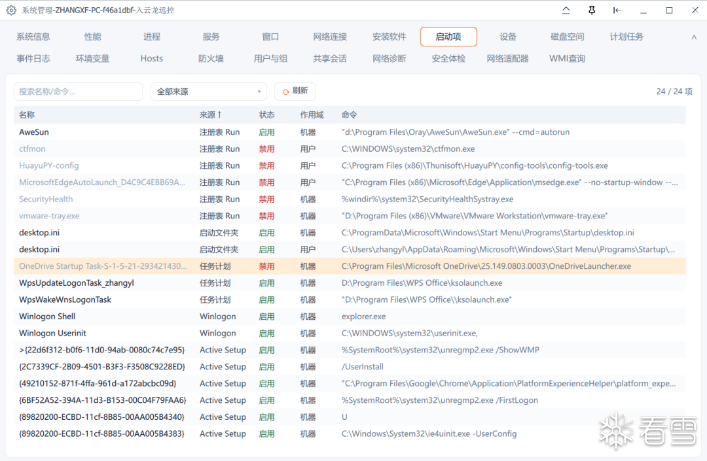Select the {49210152-871f-4ffa entry
The width and height of the screenshot is (707, 461).
tap(350, 384)
